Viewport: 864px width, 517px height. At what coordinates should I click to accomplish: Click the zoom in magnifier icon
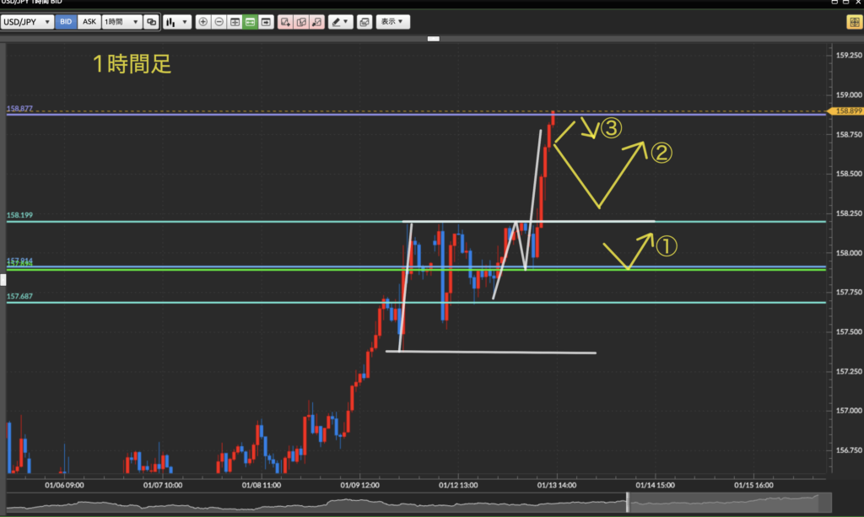click(x=202, y=22)
